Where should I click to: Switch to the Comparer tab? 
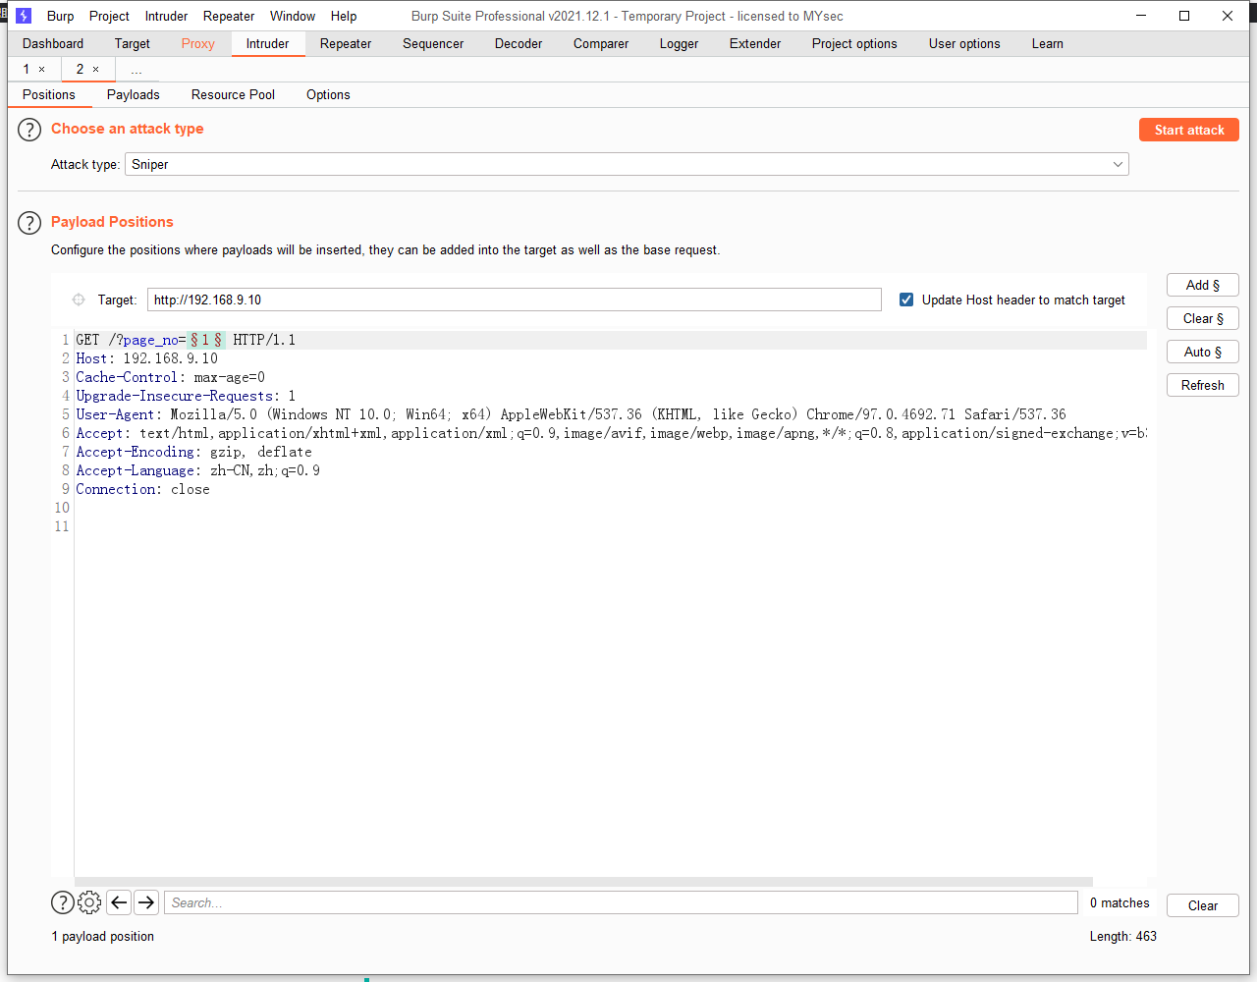tap(601, 43)
